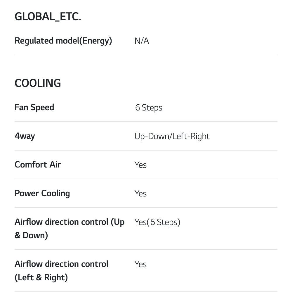Select Airflow direction control (Left & Right) label

(x=61, y=271)
